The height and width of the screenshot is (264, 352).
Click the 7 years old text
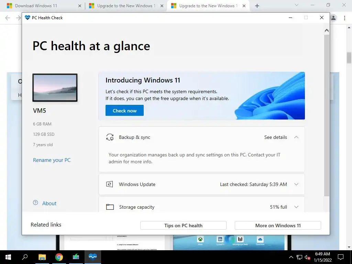(43, 145)
